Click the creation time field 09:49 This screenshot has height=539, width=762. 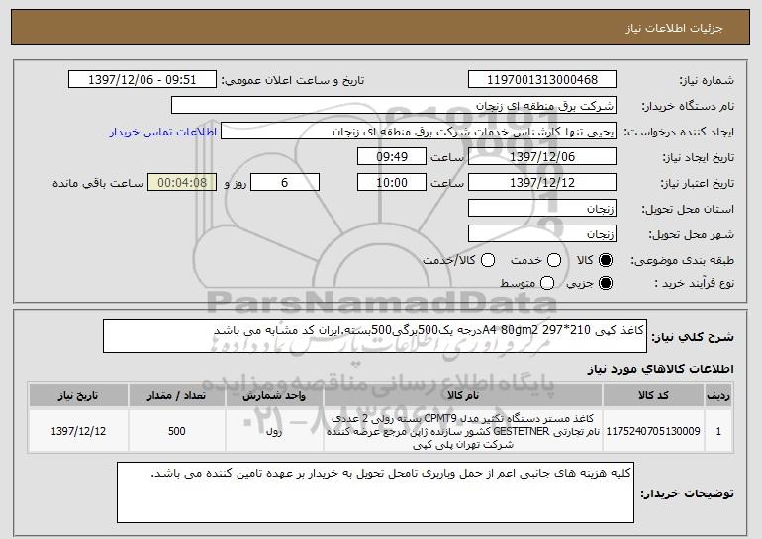(x=392, y=157)
